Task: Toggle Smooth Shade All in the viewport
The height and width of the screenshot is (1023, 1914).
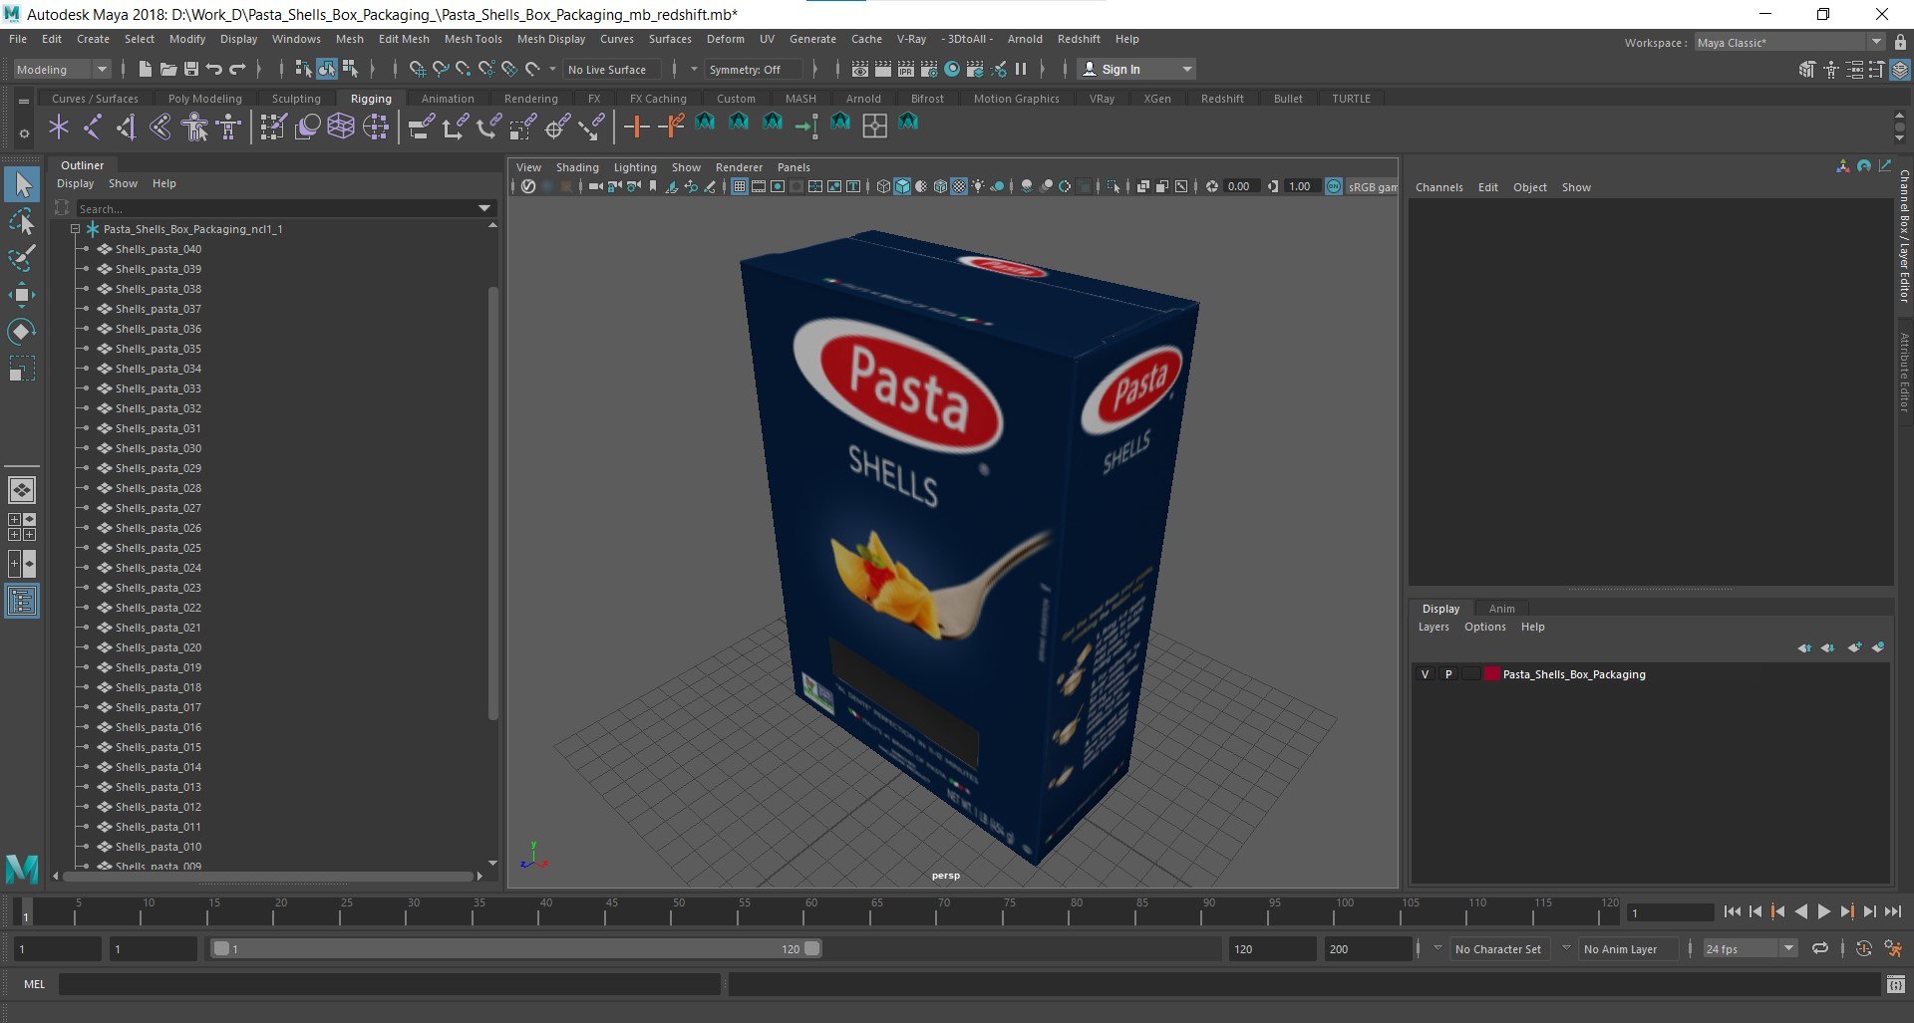Action: coord(902,186)
